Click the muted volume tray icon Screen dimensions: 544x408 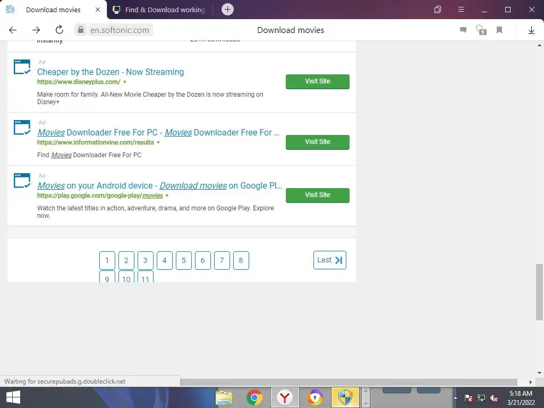[x=494, y=398]
